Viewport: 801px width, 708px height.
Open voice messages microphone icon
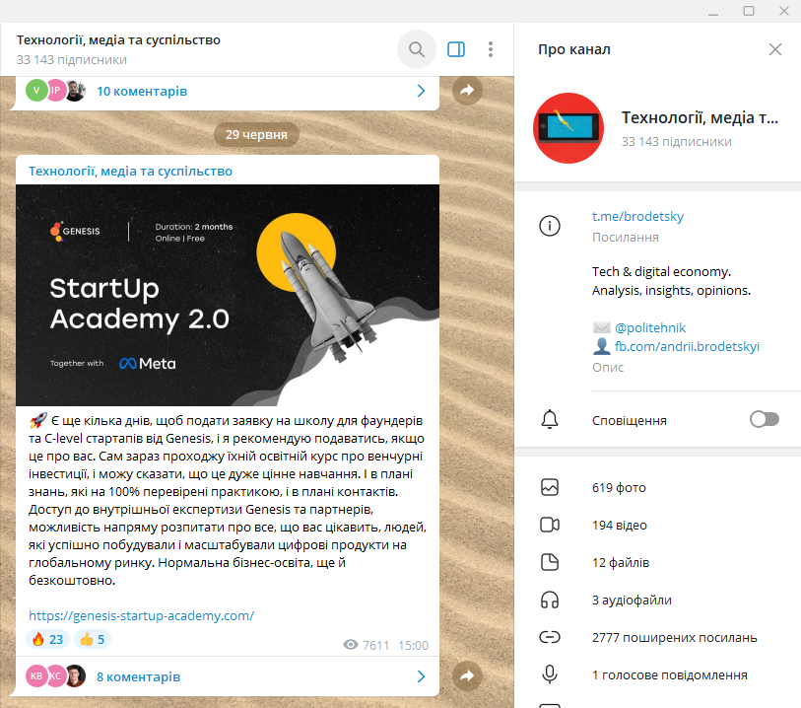(x=550, y=674)
